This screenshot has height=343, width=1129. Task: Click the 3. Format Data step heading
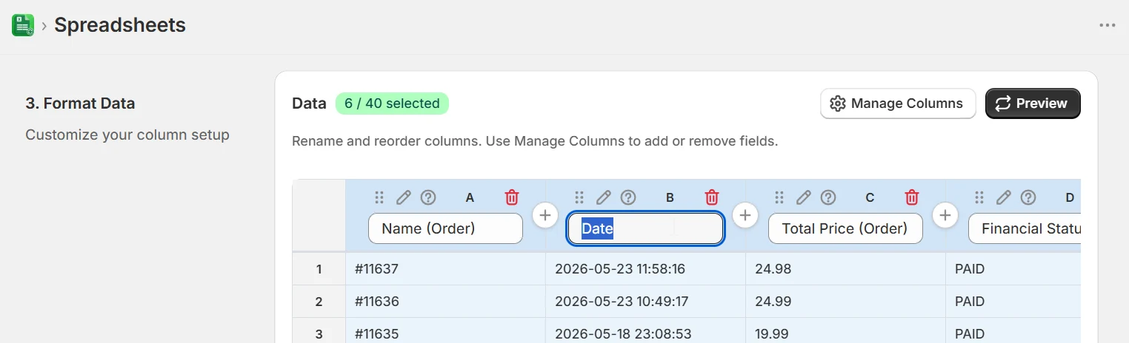(80, 103)
